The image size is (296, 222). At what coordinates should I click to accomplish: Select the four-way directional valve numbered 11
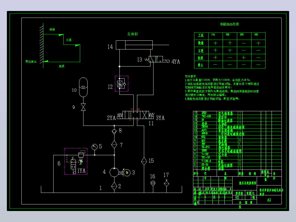tap(136, 115)
